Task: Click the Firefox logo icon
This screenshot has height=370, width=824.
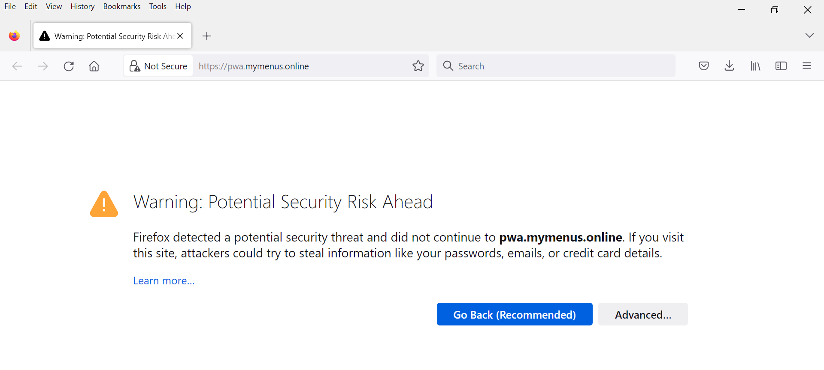Action: tap(14, 36)
